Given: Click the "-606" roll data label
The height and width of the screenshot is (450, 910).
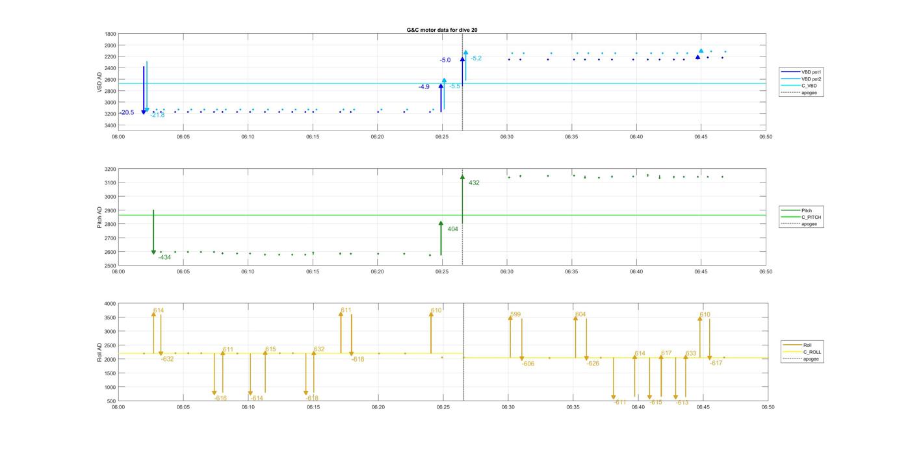Looking at the screenshot, I should [528, 364].
